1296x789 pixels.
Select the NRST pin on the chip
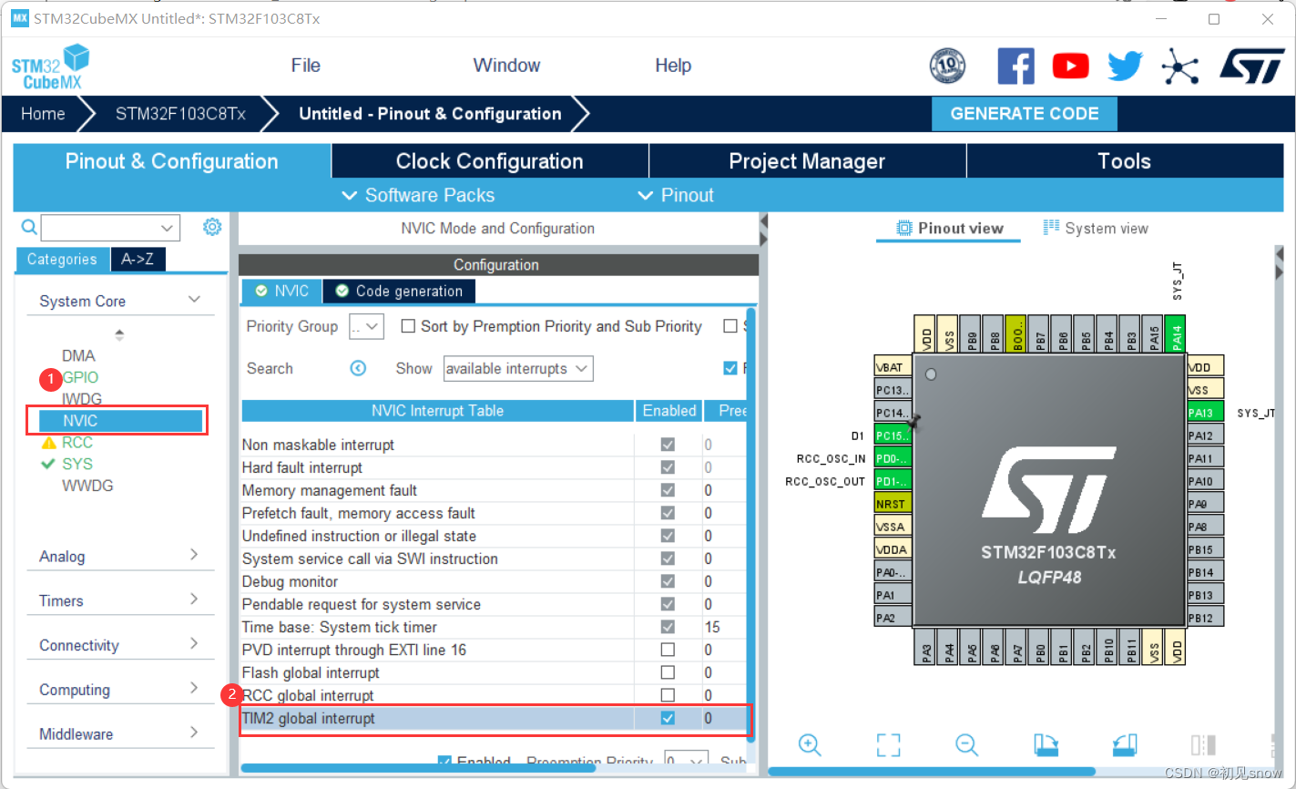[893, 504]
